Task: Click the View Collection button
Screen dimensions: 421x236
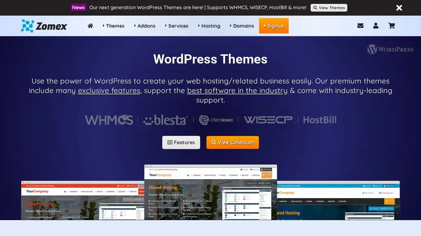Action: 233,142
